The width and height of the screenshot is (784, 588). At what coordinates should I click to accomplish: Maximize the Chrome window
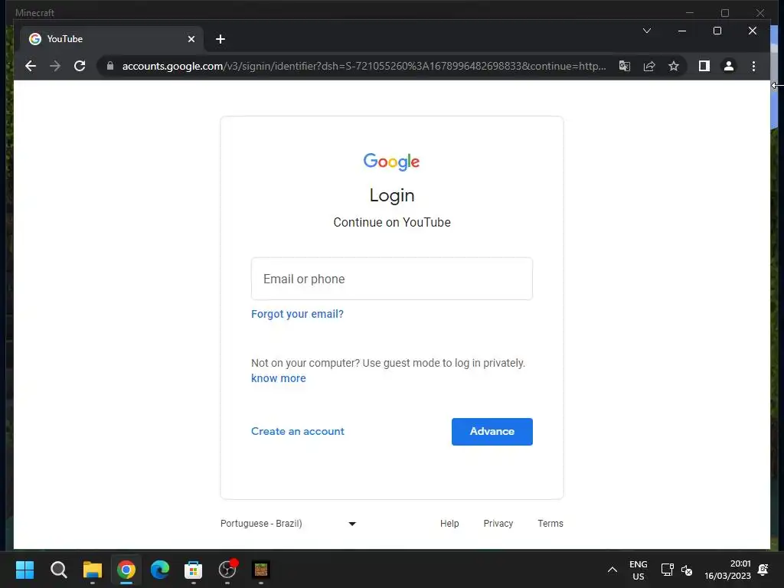pyautogui.click(x=717, y=31)
